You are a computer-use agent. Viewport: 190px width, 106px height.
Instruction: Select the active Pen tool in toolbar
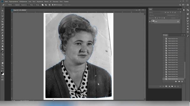click(x=2, y=52)
